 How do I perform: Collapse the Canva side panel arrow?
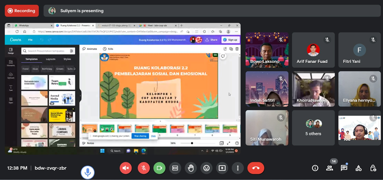click(80, 96)
